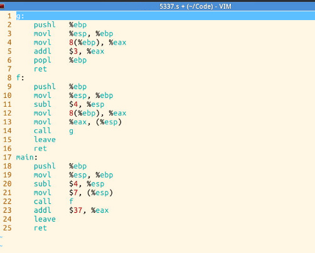Viewport: 315px width, 253px height.
Task: Click '$37, %eax' on line 23
Action: point(89,210)
